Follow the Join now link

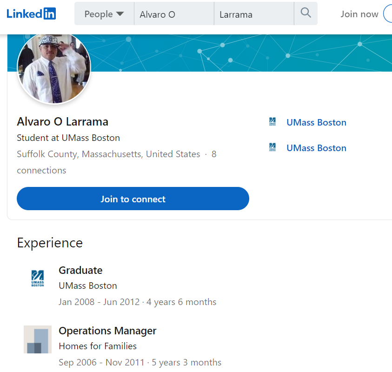pos(359,14)
